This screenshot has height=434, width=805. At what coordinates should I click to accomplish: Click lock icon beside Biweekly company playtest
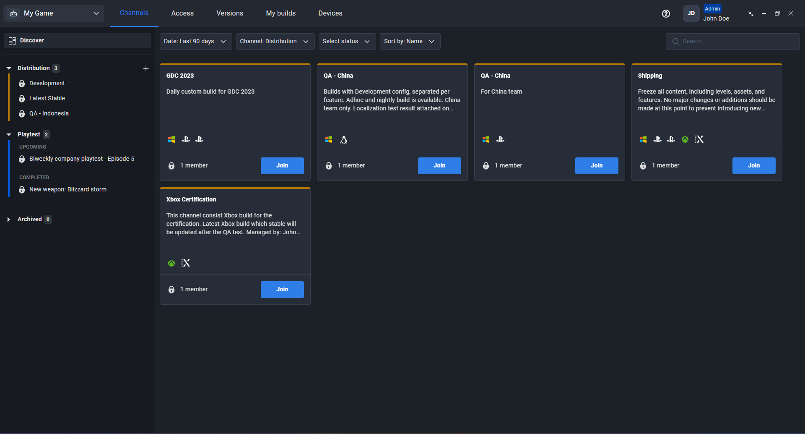tap(22, 159)
